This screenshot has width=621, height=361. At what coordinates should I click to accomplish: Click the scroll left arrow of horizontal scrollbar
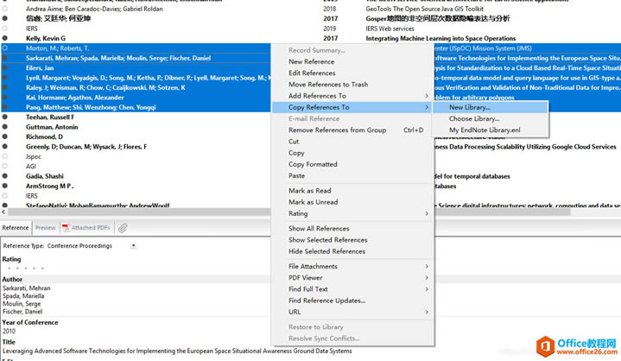[3, 212]
